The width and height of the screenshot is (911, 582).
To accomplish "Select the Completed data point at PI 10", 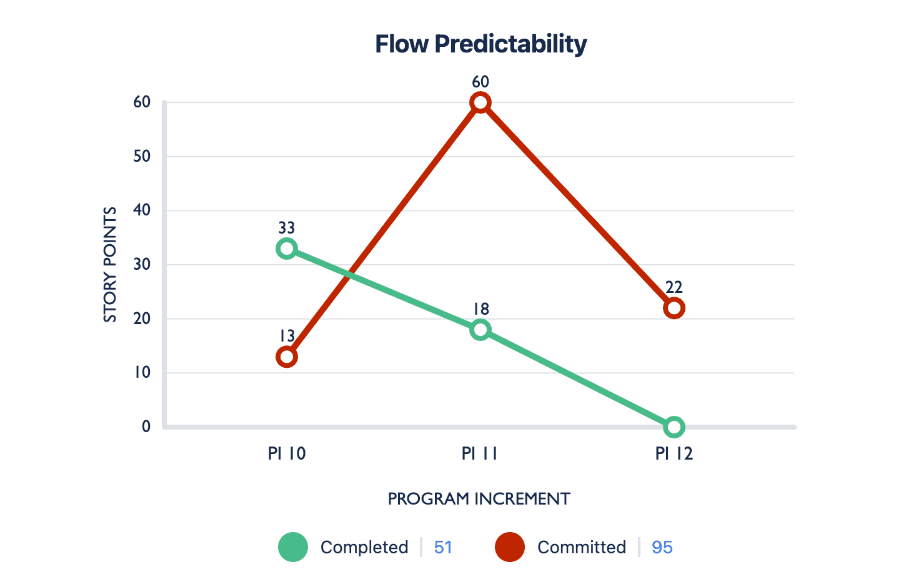I will point(287,249).
